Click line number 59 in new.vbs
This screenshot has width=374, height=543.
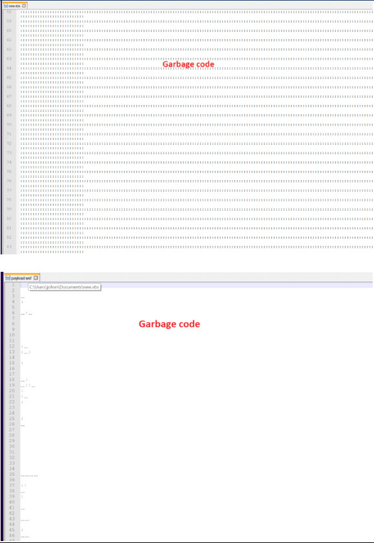click(x=9, y=21)
